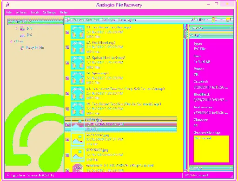Toggle checkbox for track 03 mp3
238x181 pixels.
pos(67,63)
